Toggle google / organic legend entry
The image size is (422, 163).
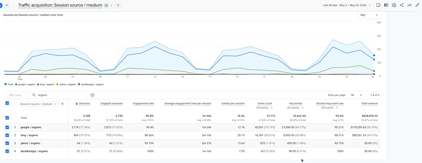pos(25,85)
